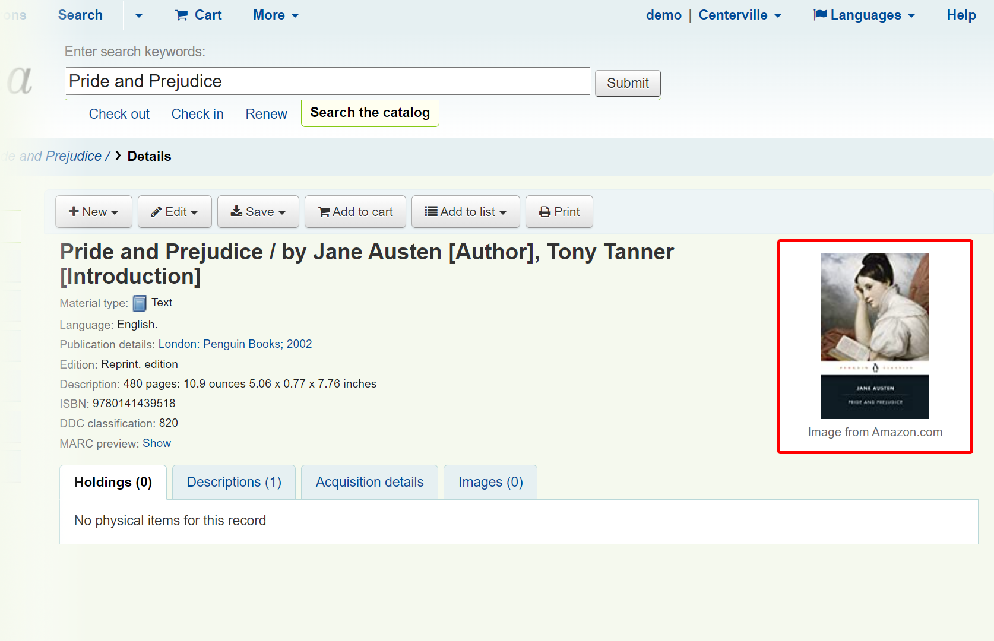Image resolution: width=994 pixels, height=641 pixels.
Task: Print this record
Action: coord(559,212)
